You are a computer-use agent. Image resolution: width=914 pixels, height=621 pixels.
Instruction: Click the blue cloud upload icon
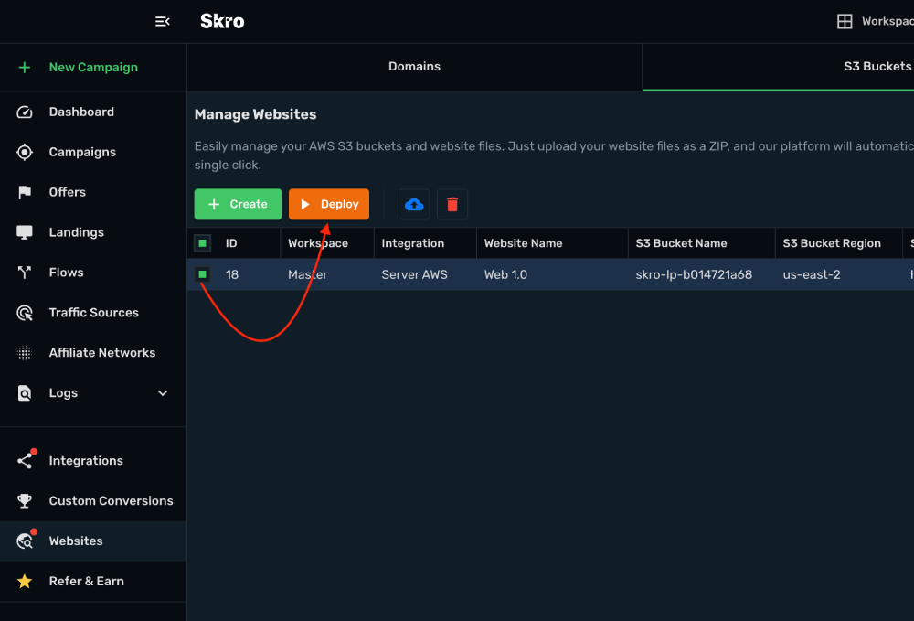click(414, 204)
